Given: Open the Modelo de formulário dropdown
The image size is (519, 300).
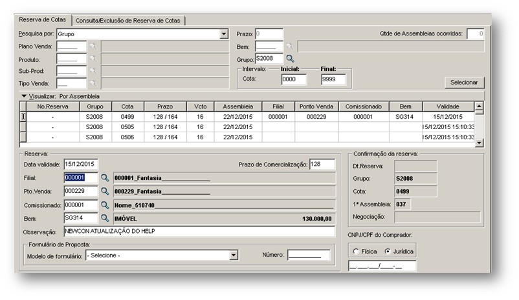Looking at the screenshot, I should click(234, 255).
